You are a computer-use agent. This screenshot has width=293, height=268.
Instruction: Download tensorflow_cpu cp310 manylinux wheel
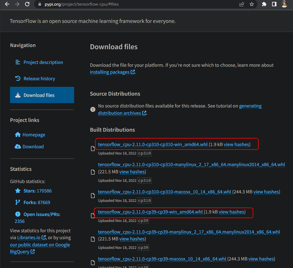[191, 165]
